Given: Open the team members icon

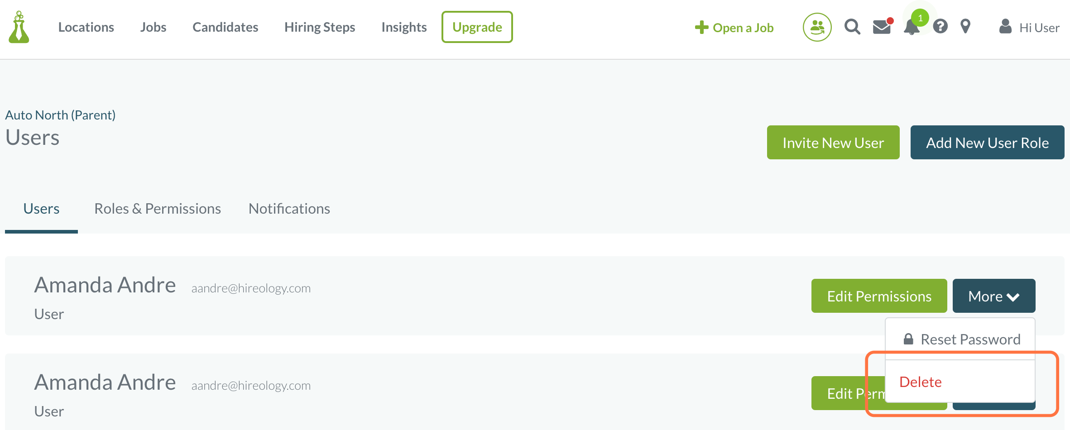Looking at the screenshot, I should 817,27.
